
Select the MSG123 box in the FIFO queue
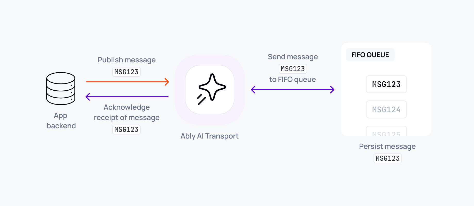pos(386,84)
